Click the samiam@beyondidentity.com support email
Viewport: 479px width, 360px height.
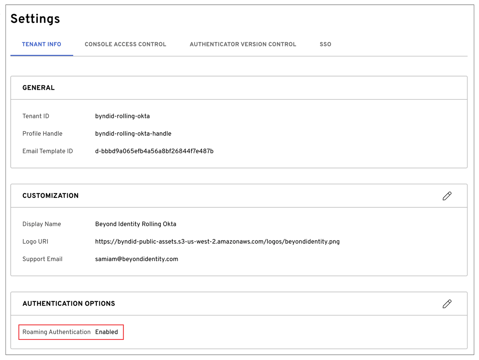coord(136,259)
